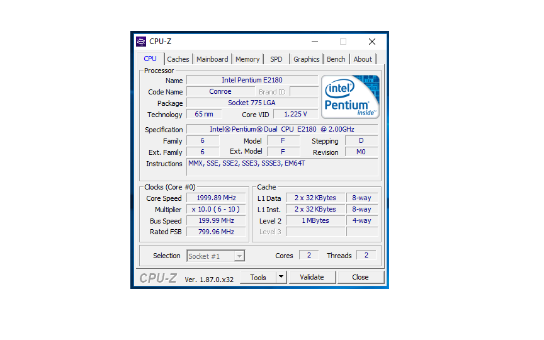Click the Package value Socket 775 LGA
The width and height of the screenshot is (544, 340).
[x=252, y=103]
